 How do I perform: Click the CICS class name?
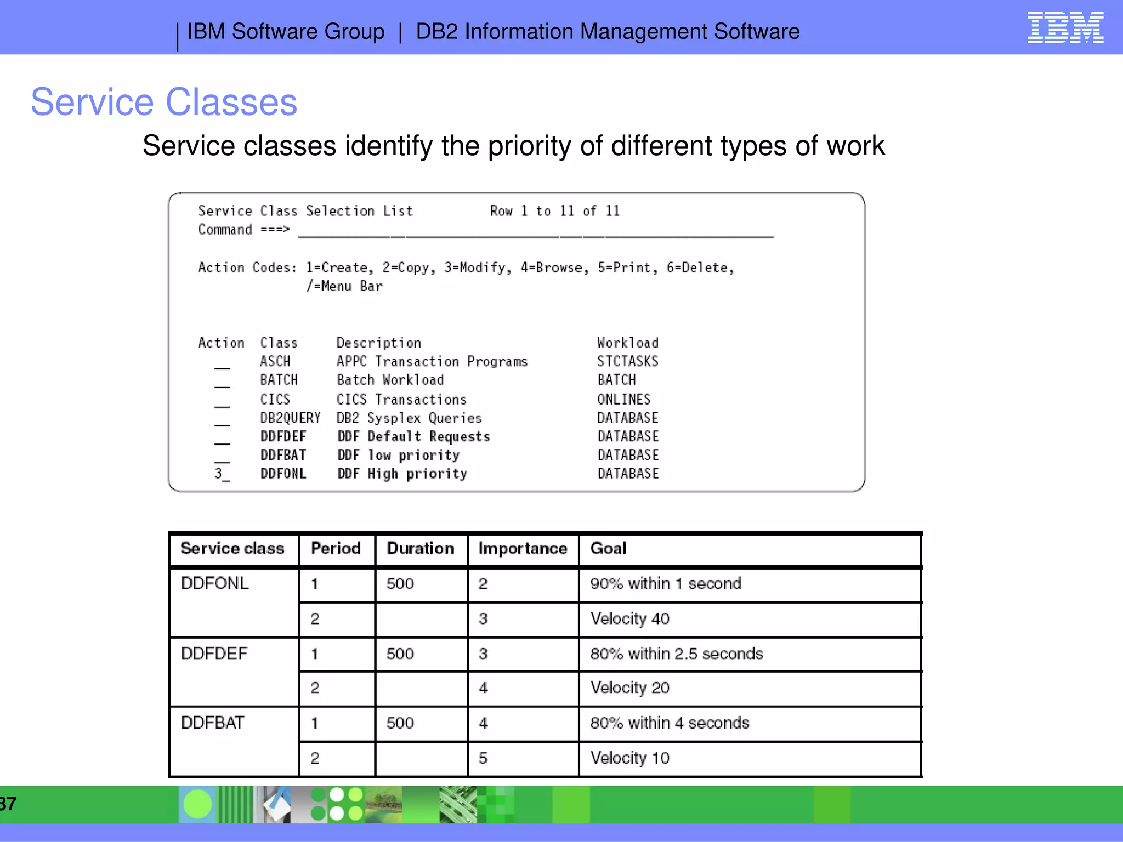coord(275,400)
